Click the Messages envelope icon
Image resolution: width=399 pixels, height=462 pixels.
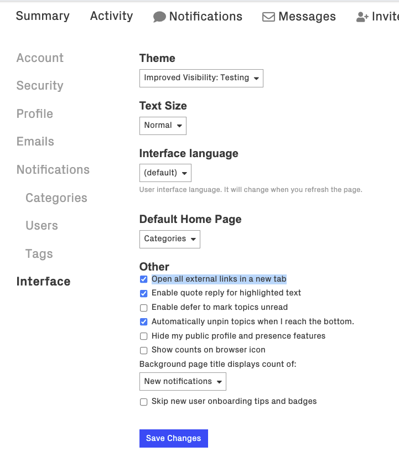268,17
